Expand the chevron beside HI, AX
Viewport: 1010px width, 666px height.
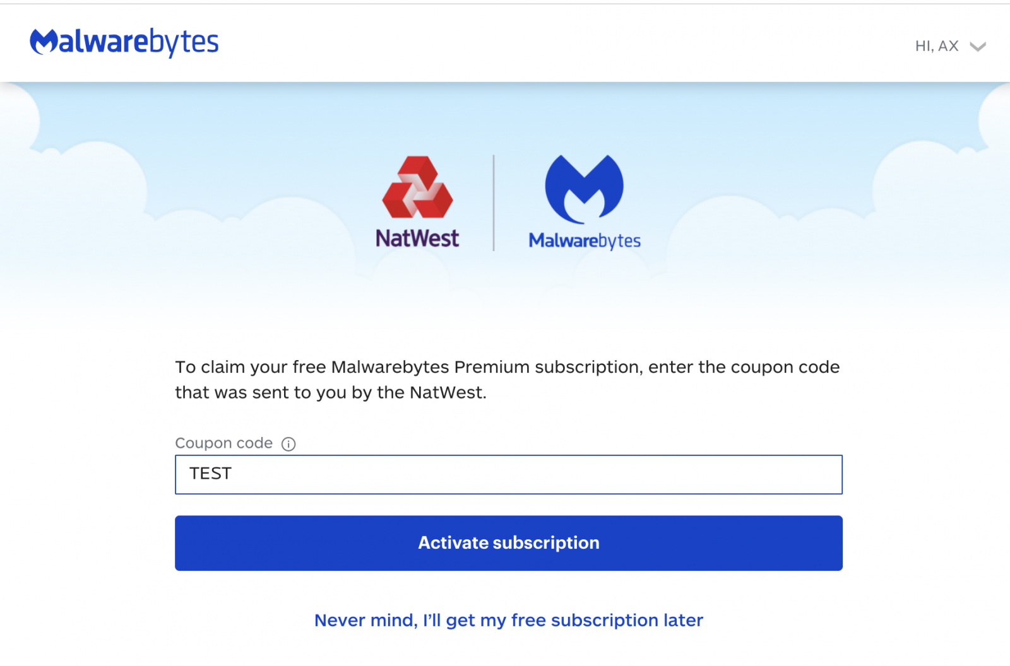click(978, 47)
